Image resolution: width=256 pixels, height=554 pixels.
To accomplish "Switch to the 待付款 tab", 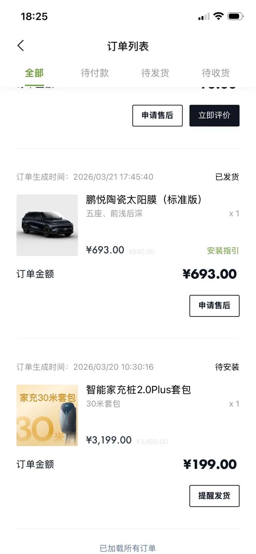I will 95,73.
